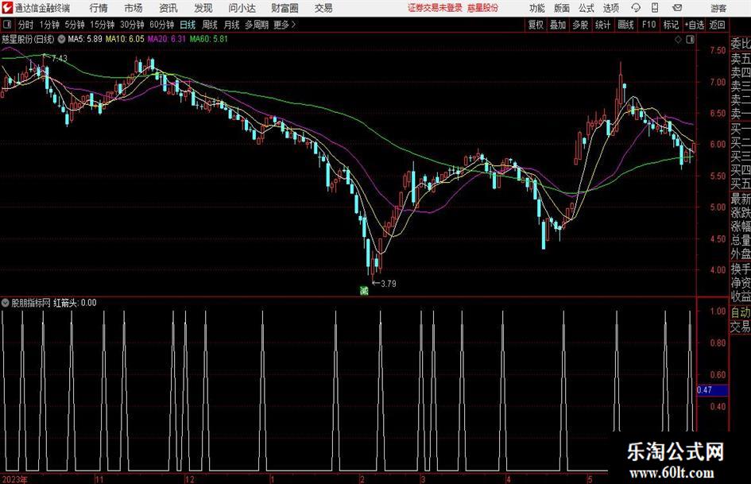Click the 统计 statistics button
This screenshot has width=751, height=484.
point(602,25)
